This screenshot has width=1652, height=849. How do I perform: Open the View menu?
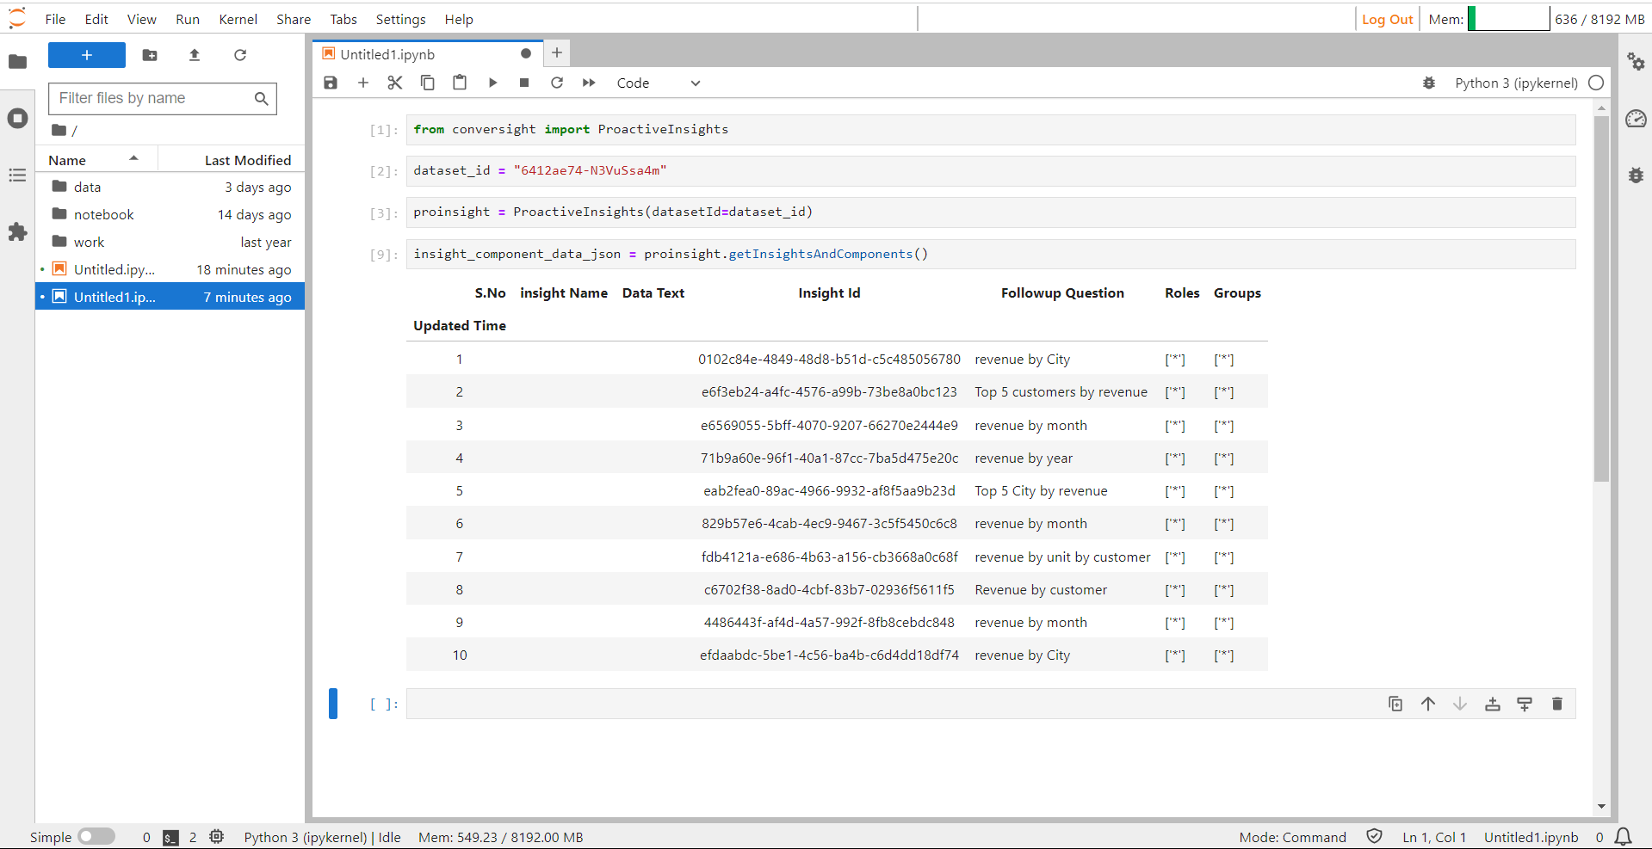(142, 19)
